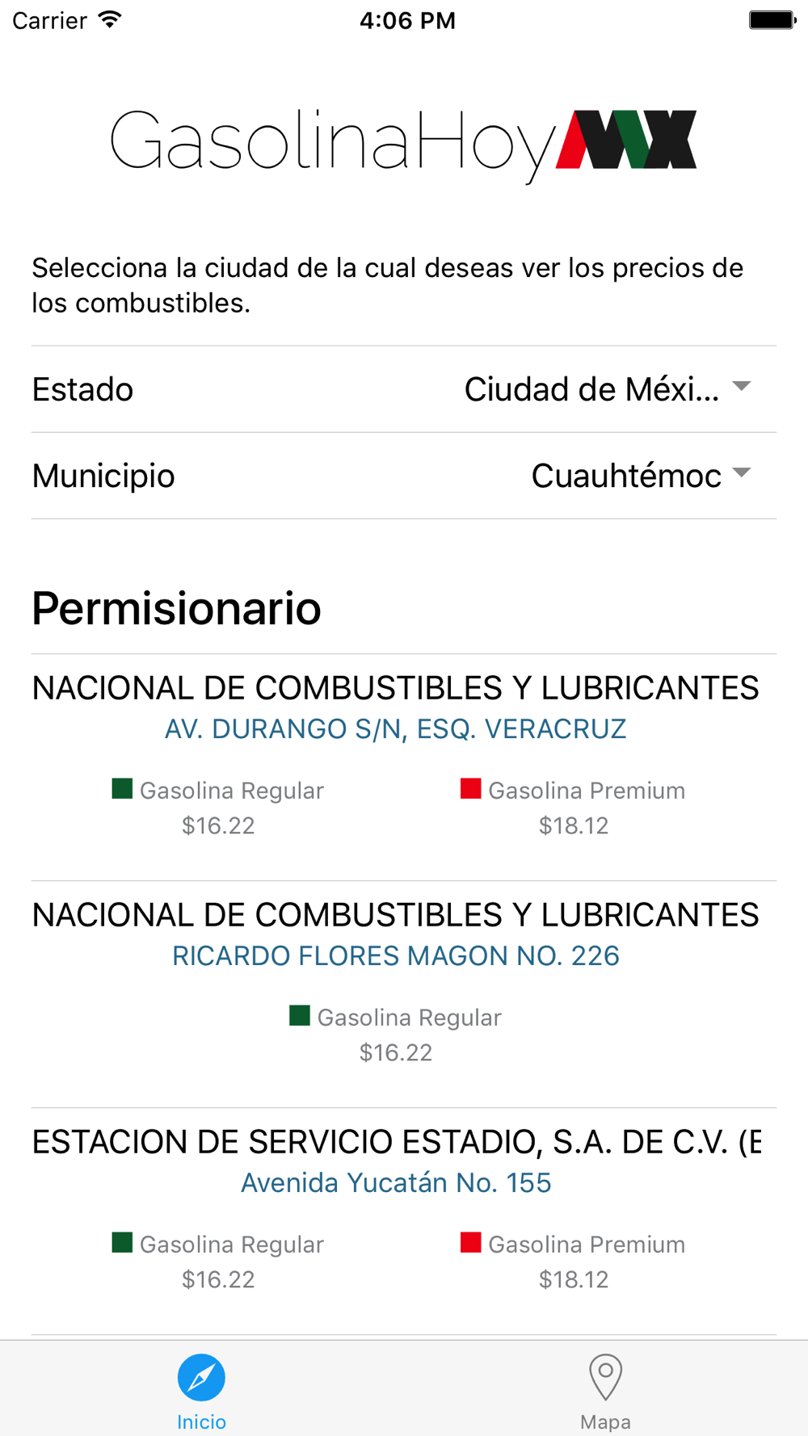
Task: Tap the battery icon in status bar
Action: coord(772,20)
